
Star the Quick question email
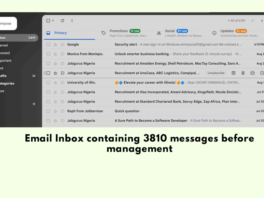pyautogui.click(x=55, y=111)
